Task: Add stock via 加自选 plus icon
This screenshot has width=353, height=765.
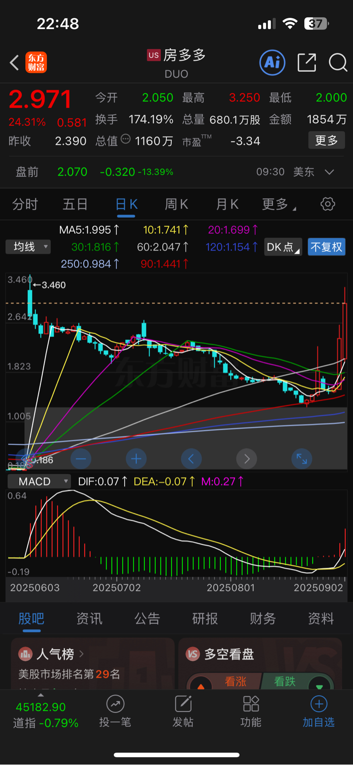Action: [319, 704]
